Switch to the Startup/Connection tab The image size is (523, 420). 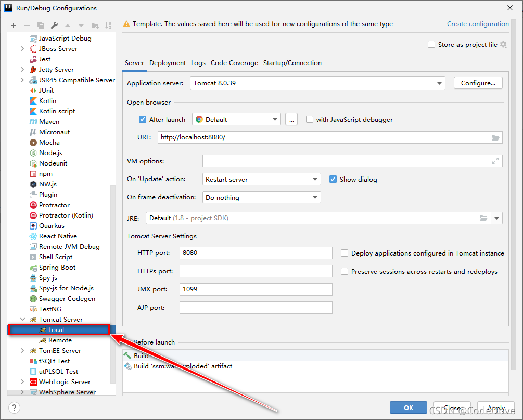[292, 63]
